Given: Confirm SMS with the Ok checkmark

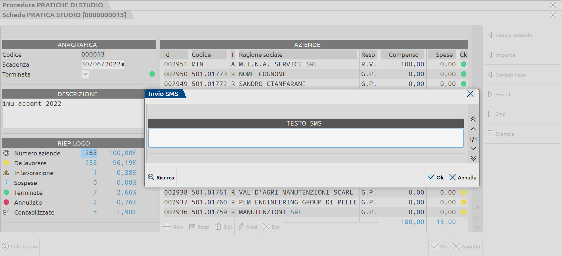Looking at the screenshot, I should (431, 177).
